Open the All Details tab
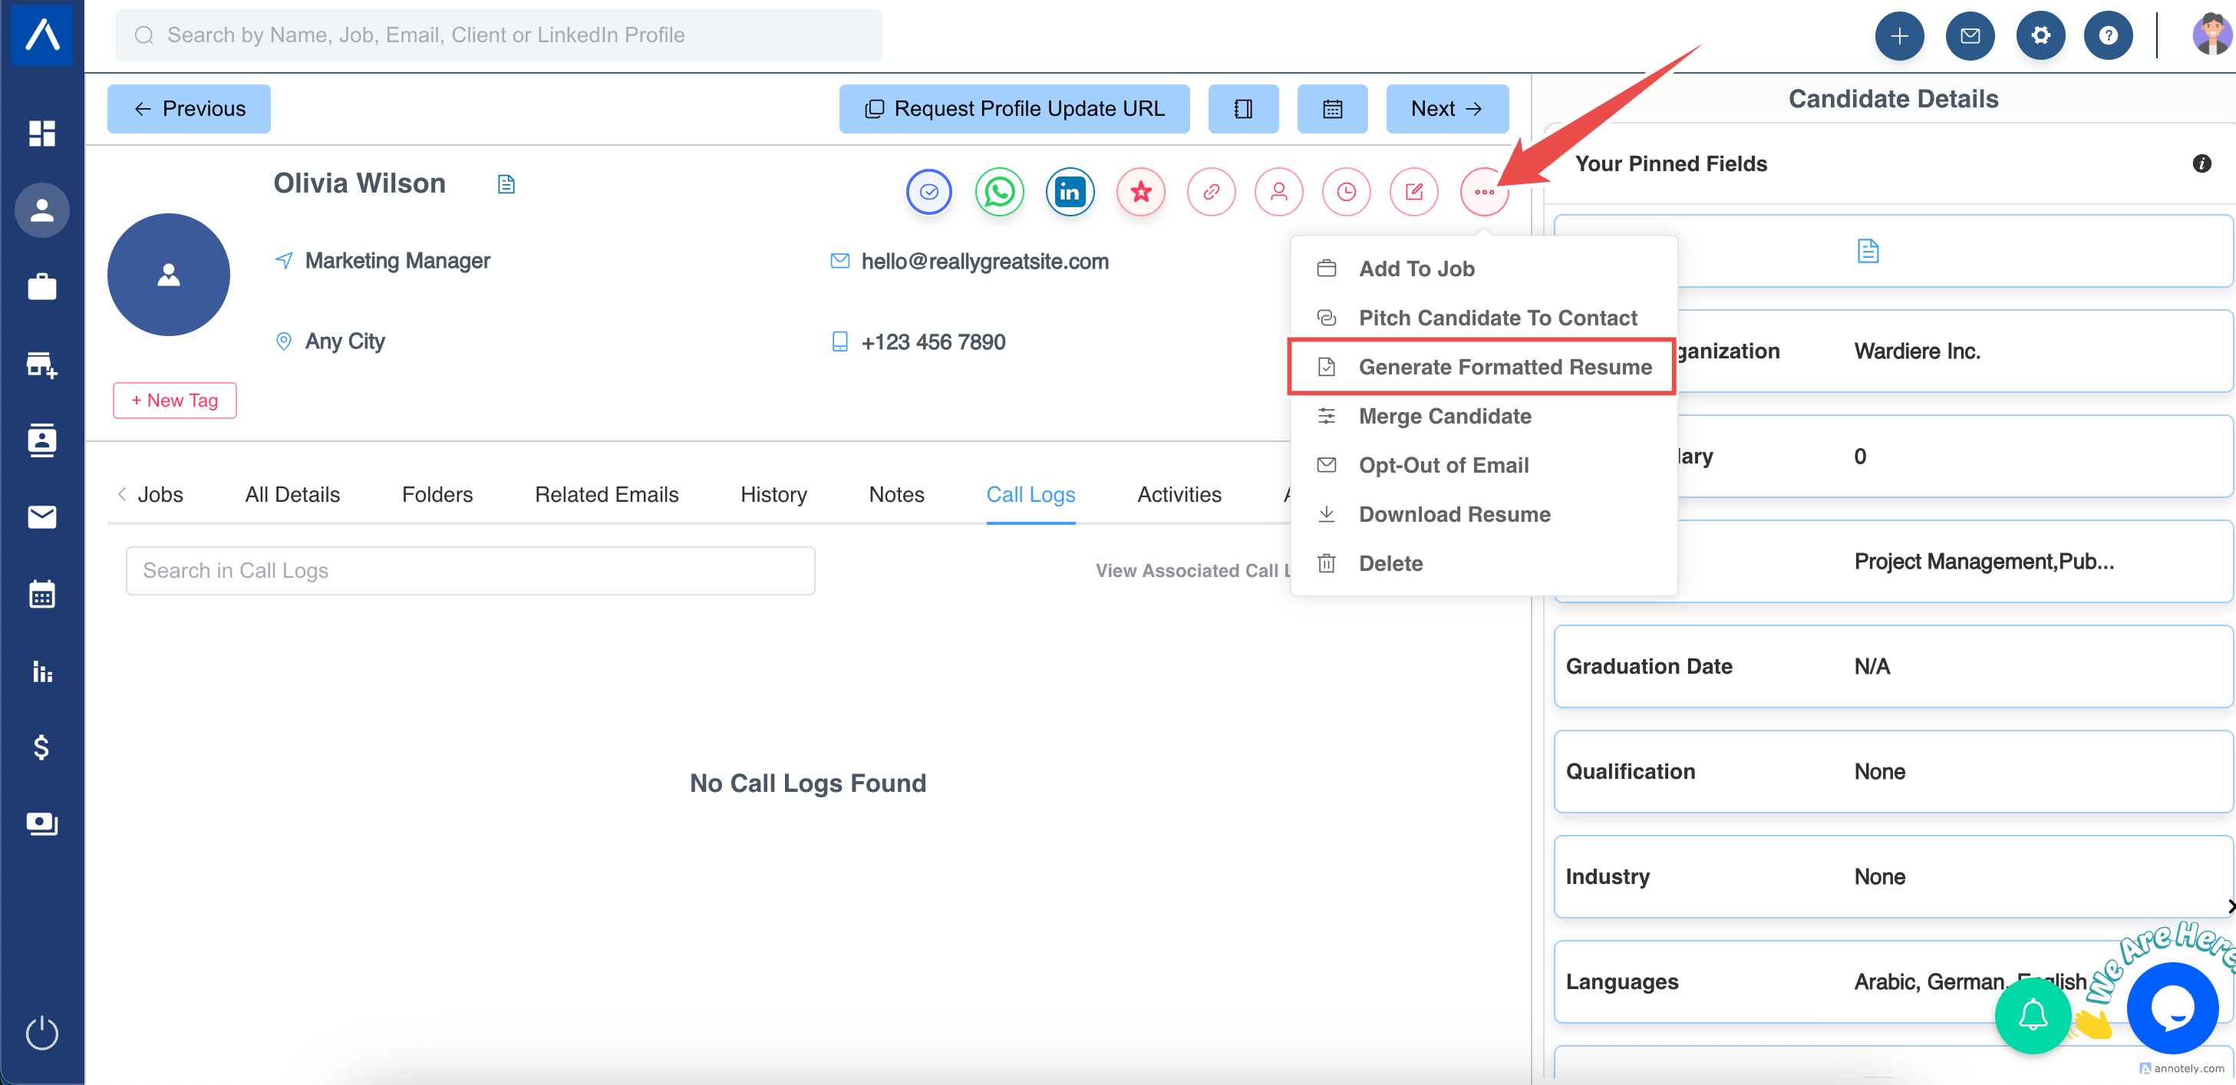2236x1085 pixels. pyautogui.click(x=292, y=495)
